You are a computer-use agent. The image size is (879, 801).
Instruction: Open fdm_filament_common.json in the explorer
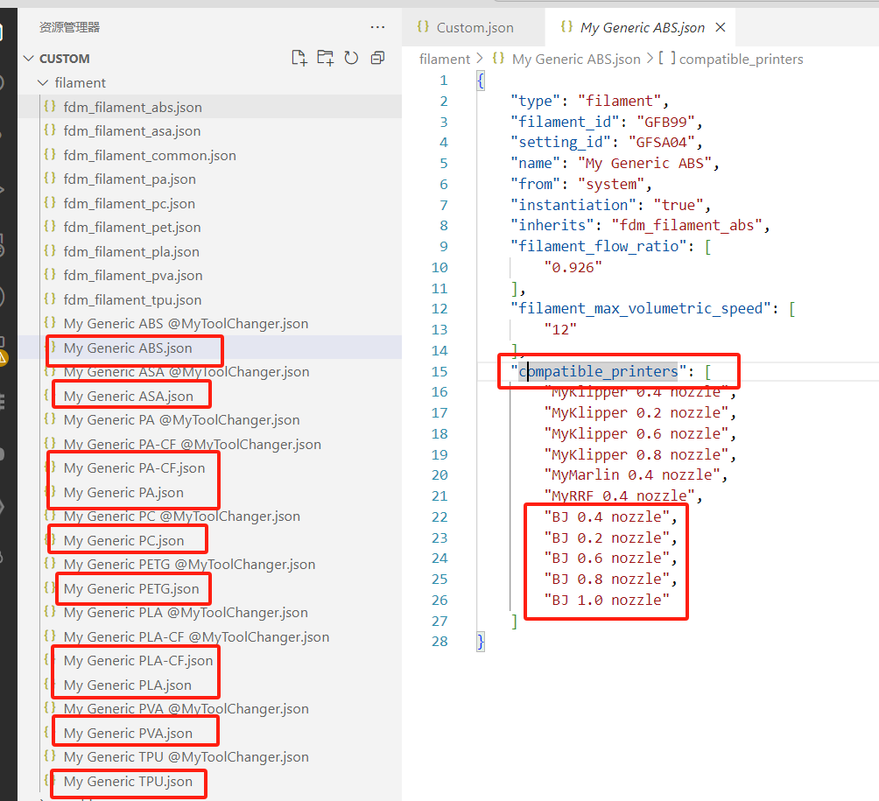(x=150, y=156)
